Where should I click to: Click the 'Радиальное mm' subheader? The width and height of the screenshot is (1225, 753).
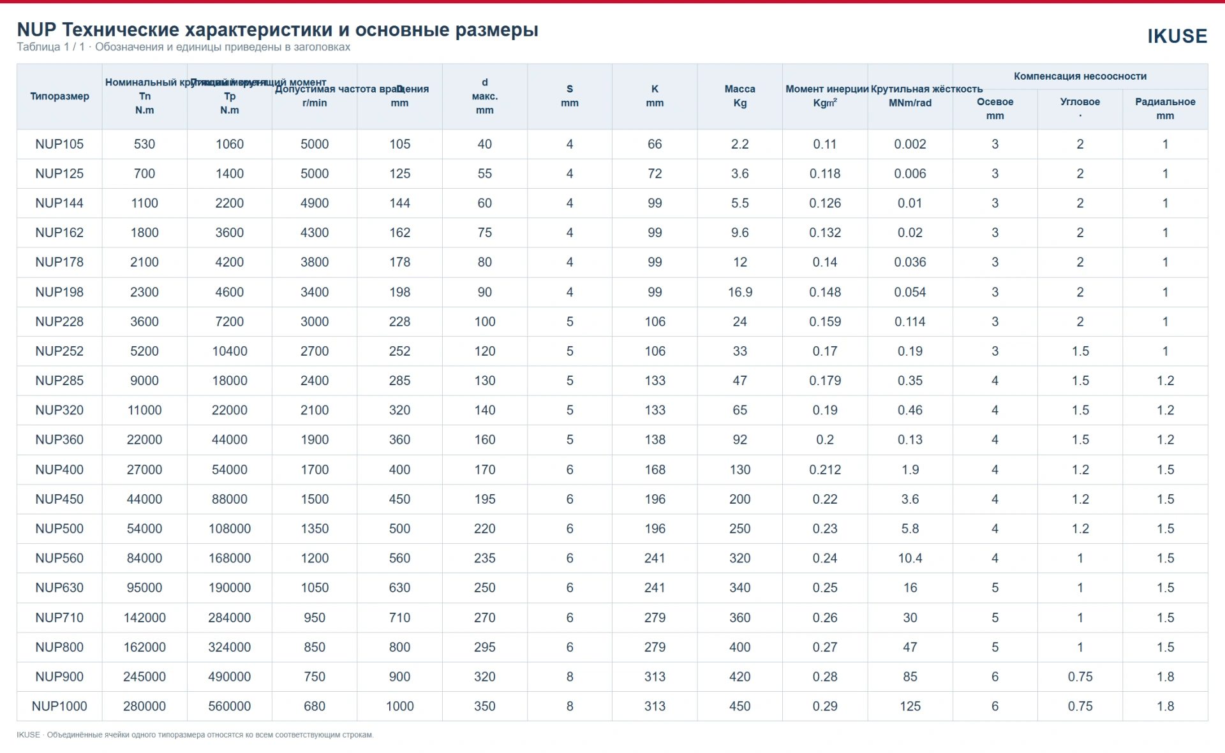pos(1165,109)
